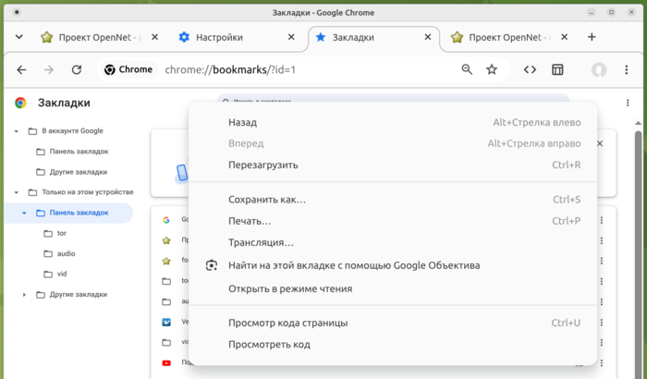Open the bookmarks page three-dot organize menu
Screen dimensions: 647x379
[628, 103]
